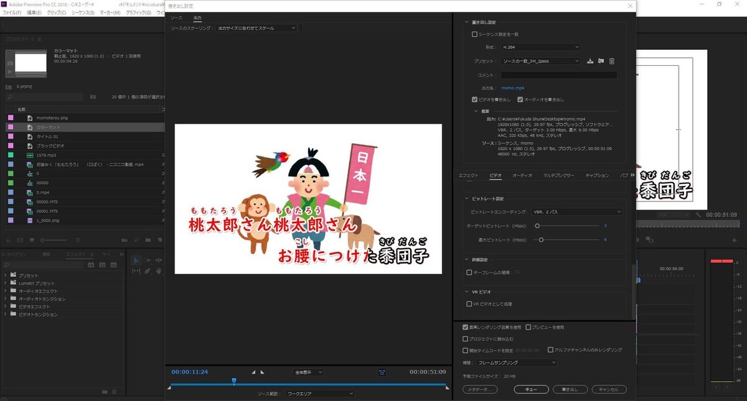
Task: Click the import preset icon
Action: [601, 61]
